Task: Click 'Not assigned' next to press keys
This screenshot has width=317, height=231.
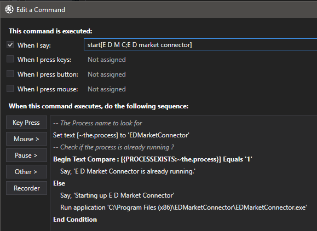Action: point(107,60)
